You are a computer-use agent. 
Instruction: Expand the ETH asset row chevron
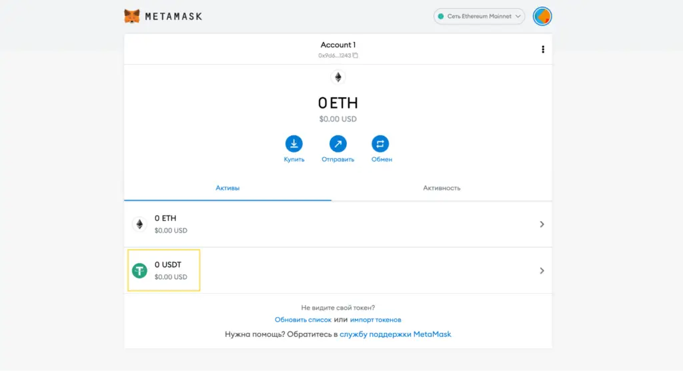[x=542, y=224]
